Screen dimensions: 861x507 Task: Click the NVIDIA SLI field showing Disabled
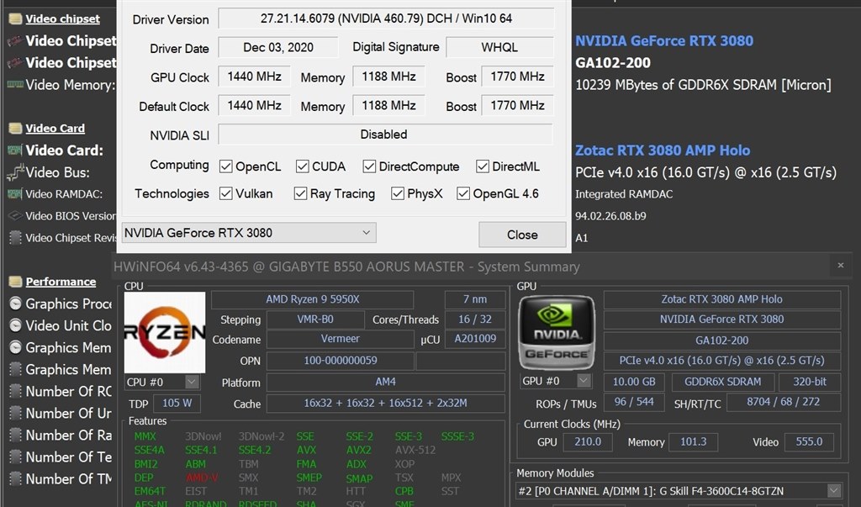(x=385, y=135)
